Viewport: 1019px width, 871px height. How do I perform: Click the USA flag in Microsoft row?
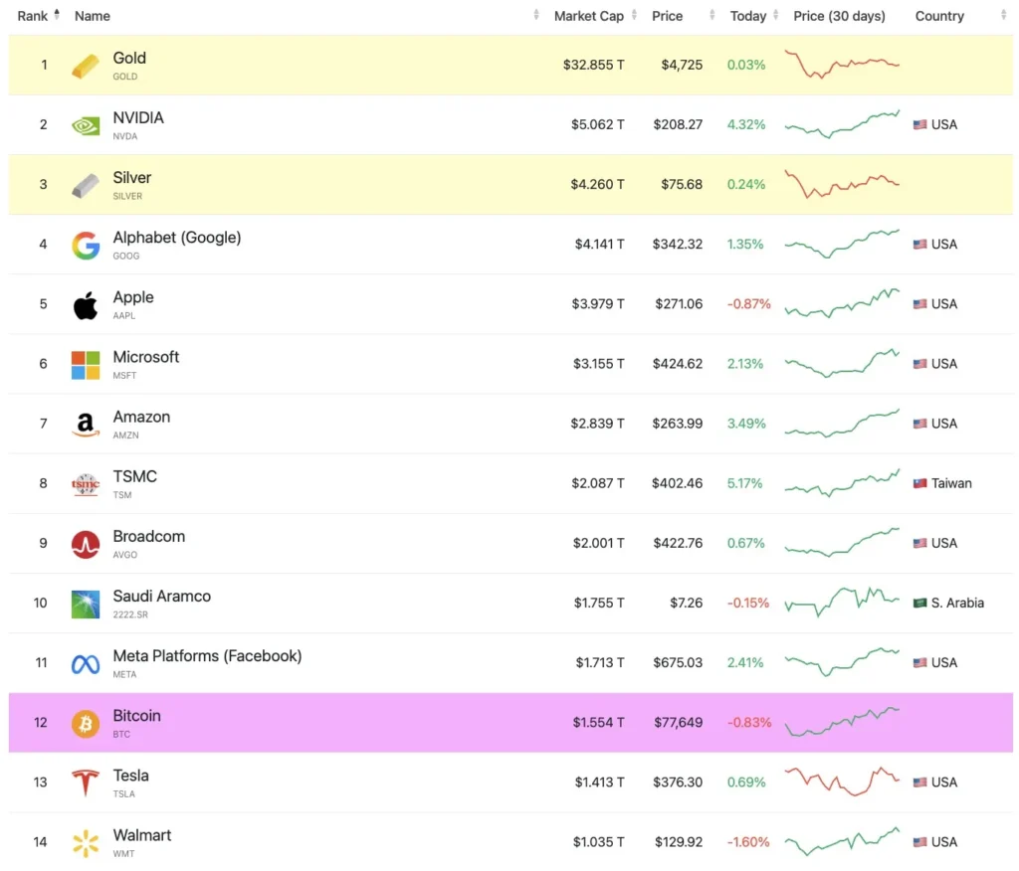pyautogui.click(x=919, y=364)
